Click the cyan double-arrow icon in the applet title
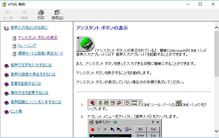The width and height of the screenshot is (219, 138). point(115,122)
